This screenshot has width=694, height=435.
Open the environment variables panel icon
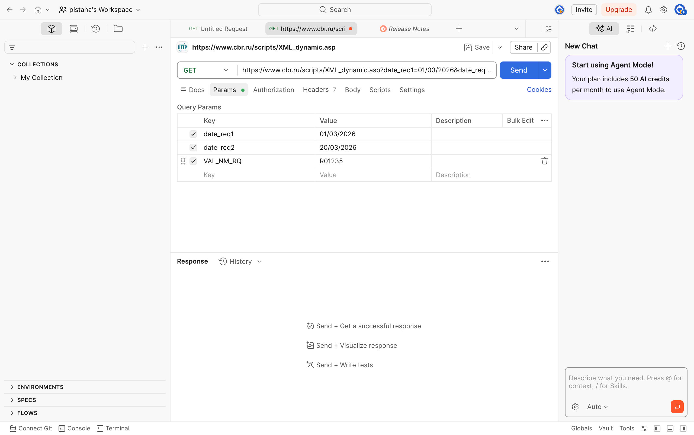tap(630, 28)
